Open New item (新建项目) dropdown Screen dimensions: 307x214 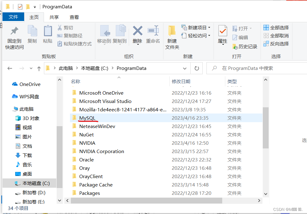(196, 28)
